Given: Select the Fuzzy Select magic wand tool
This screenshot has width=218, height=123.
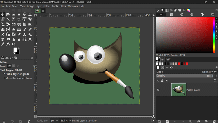Looking at the screenshot, I should point(8,19).
